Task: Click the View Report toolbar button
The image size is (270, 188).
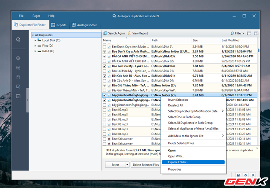Action: click(138, 33)
